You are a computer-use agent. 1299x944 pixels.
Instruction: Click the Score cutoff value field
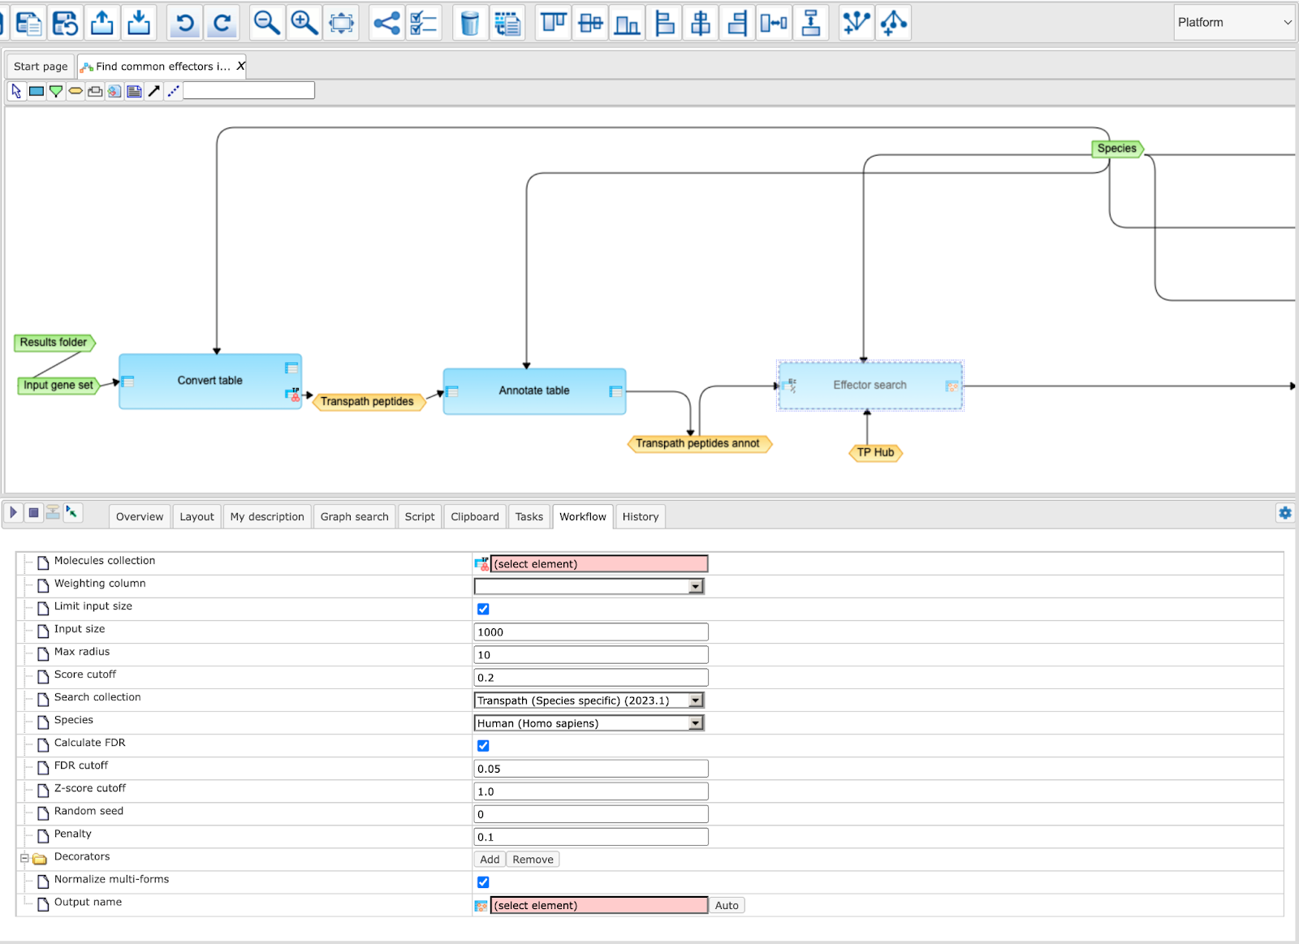(x=591, y=677)
